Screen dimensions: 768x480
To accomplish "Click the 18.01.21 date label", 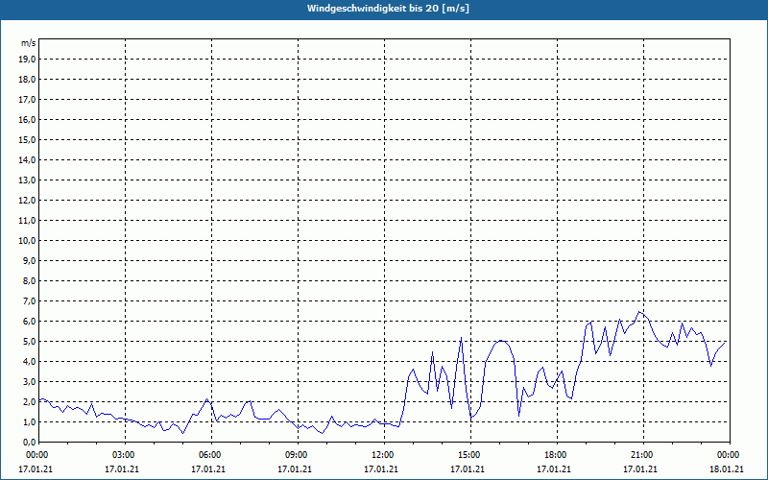I will (x=727, y=468).
